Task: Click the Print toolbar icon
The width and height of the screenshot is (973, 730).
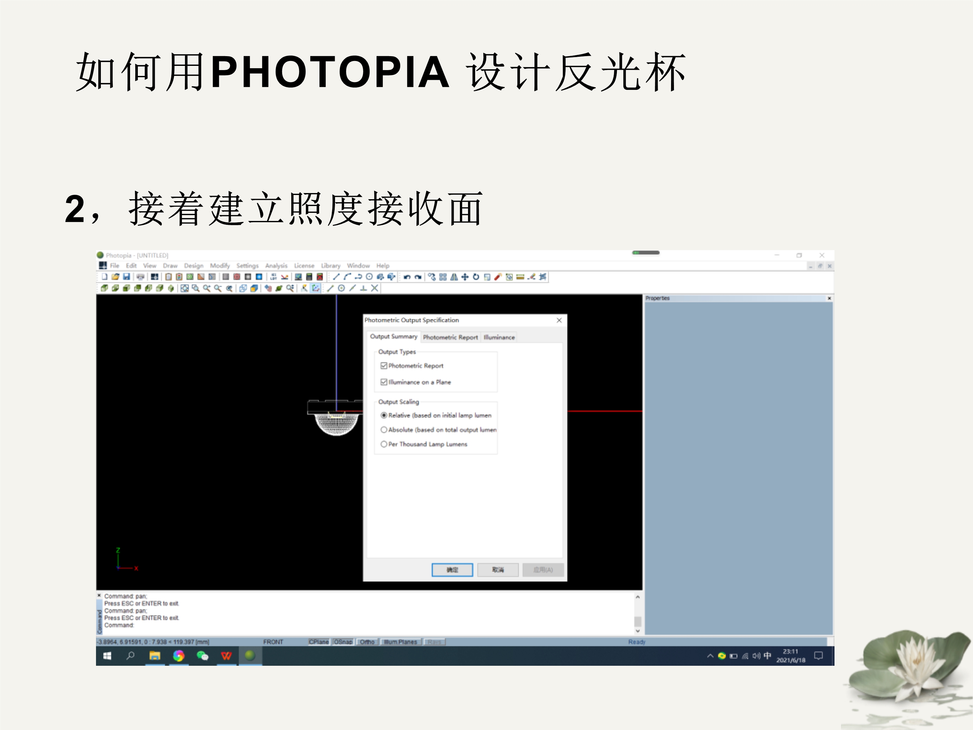Action: pyautogui.click(x=140, y=277)
